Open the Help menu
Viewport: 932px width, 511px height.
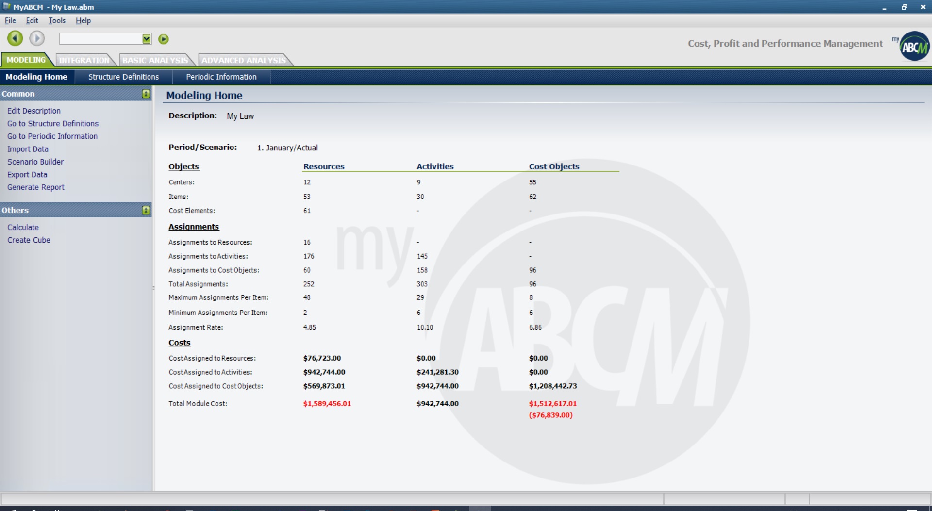click(83, 20)
